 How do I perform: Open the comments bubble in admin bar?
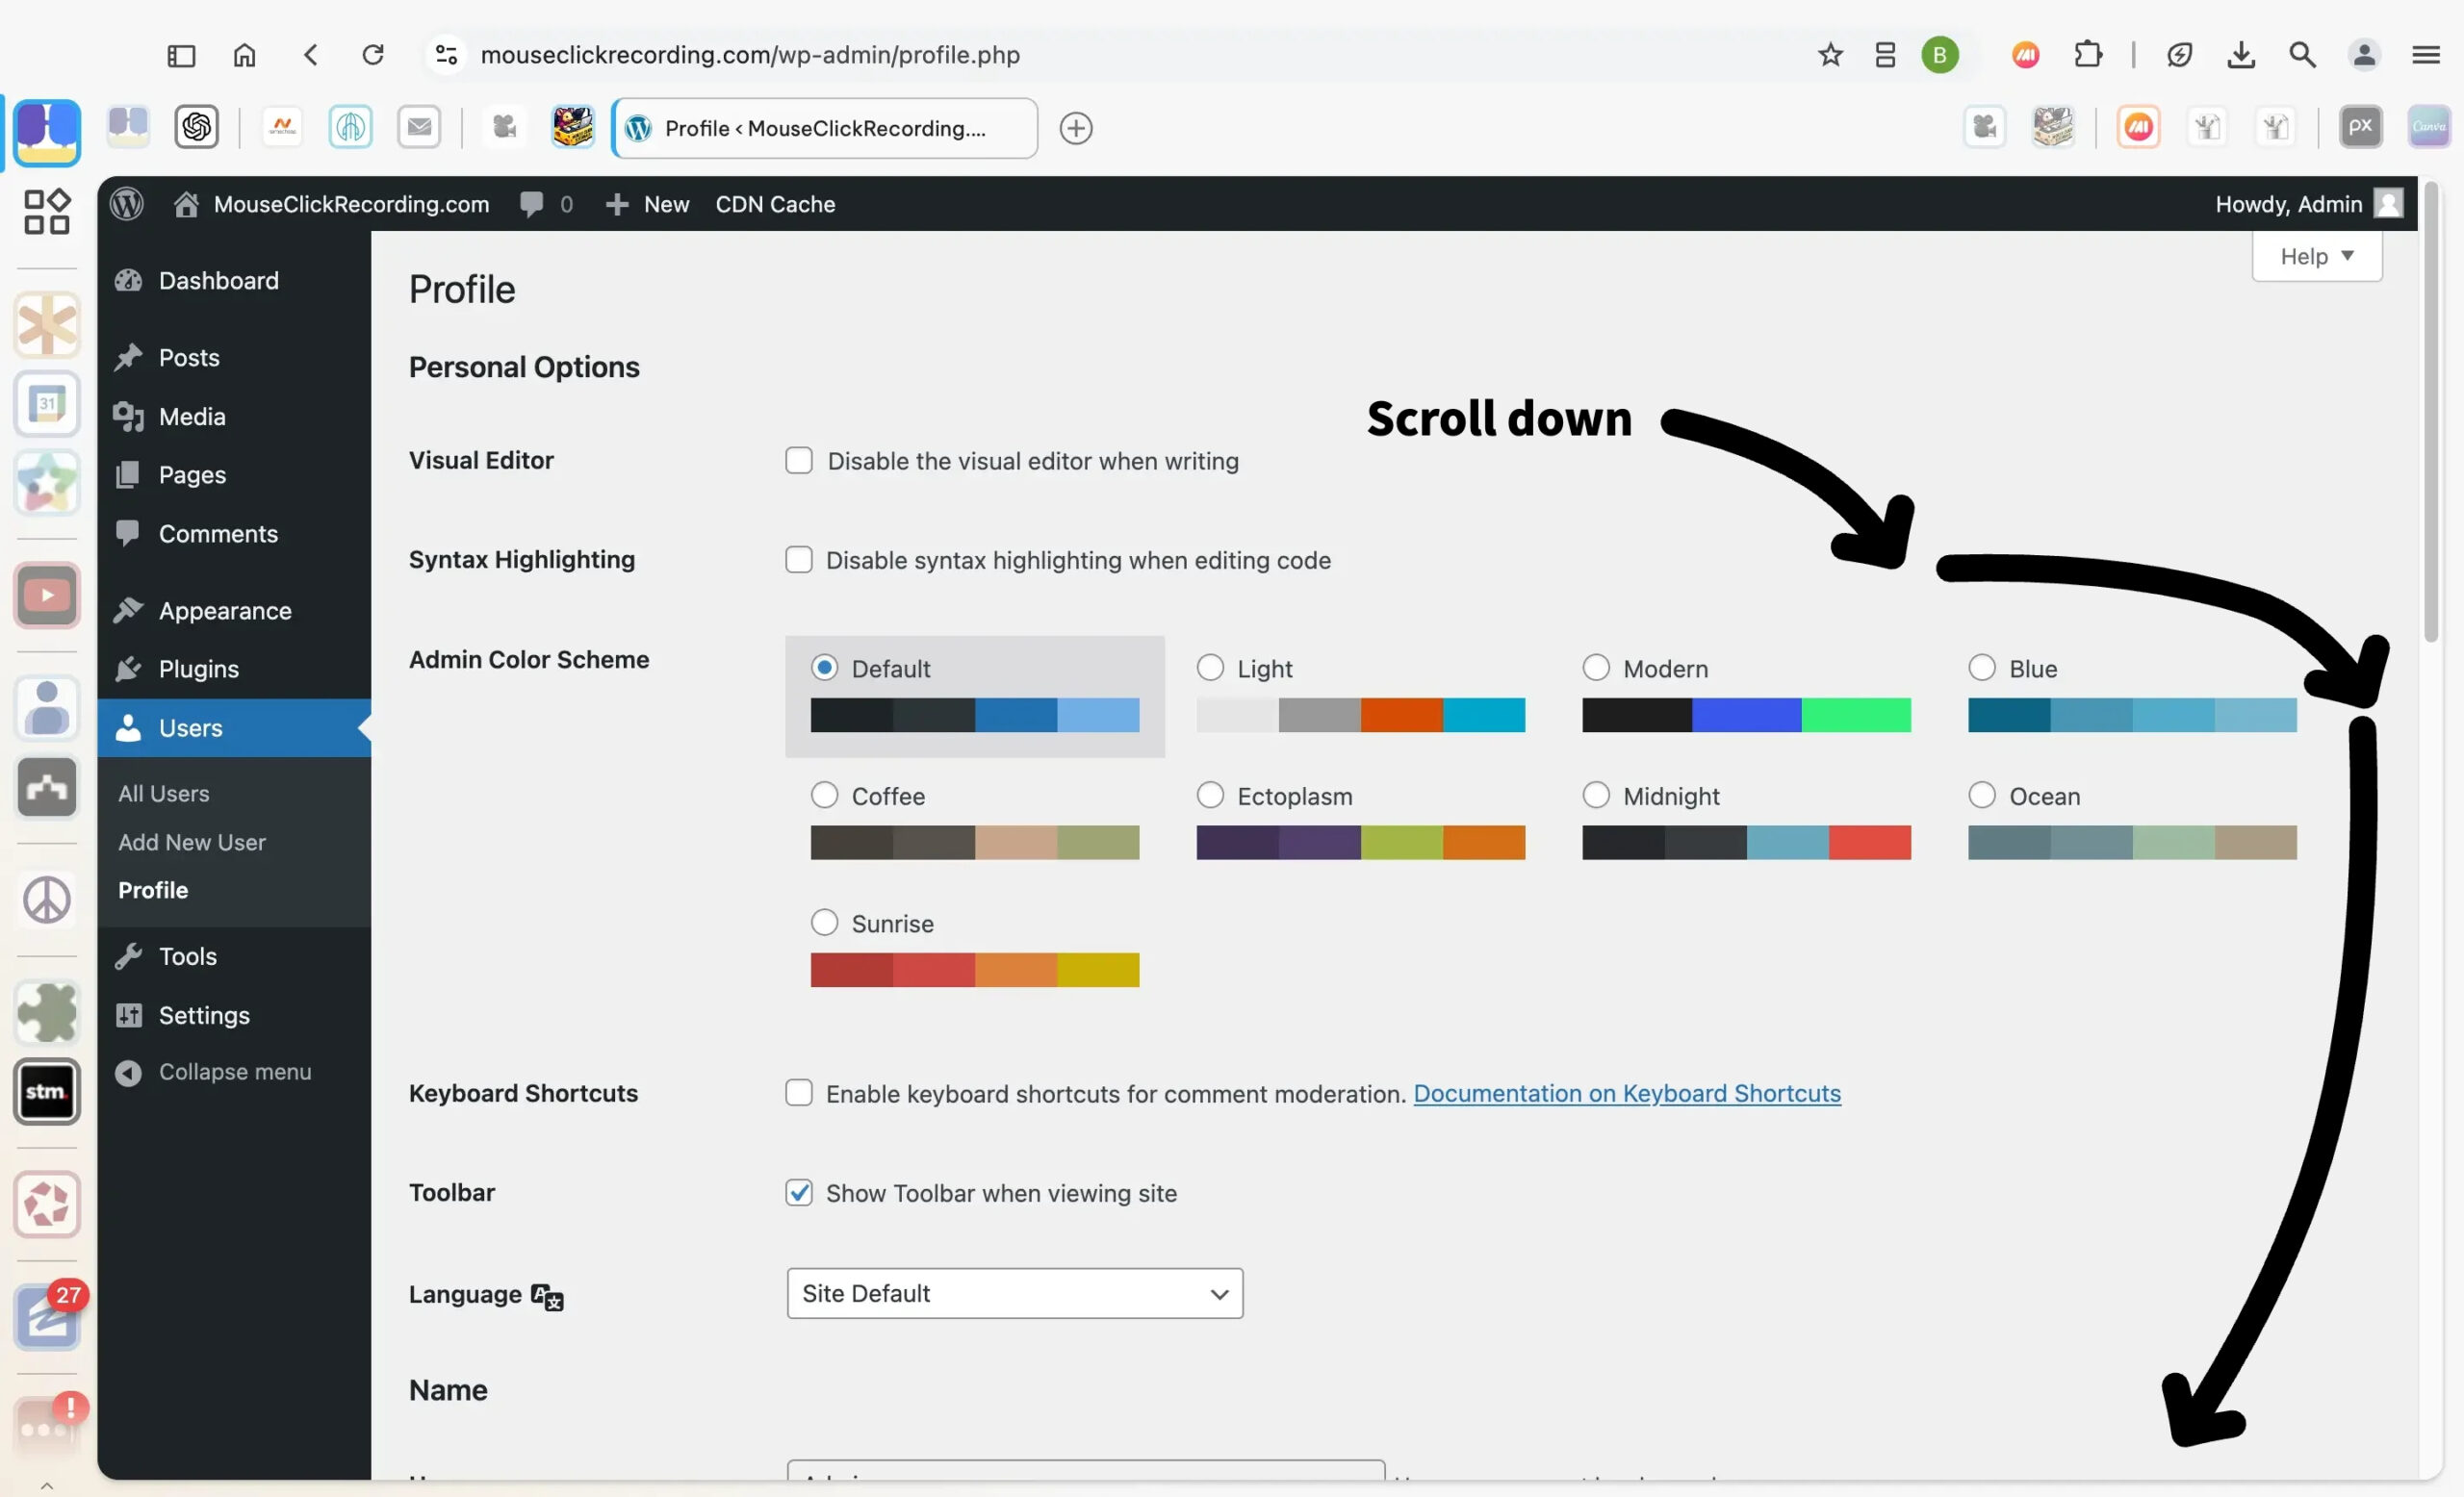pyautogui.click(x=532, y=204)
